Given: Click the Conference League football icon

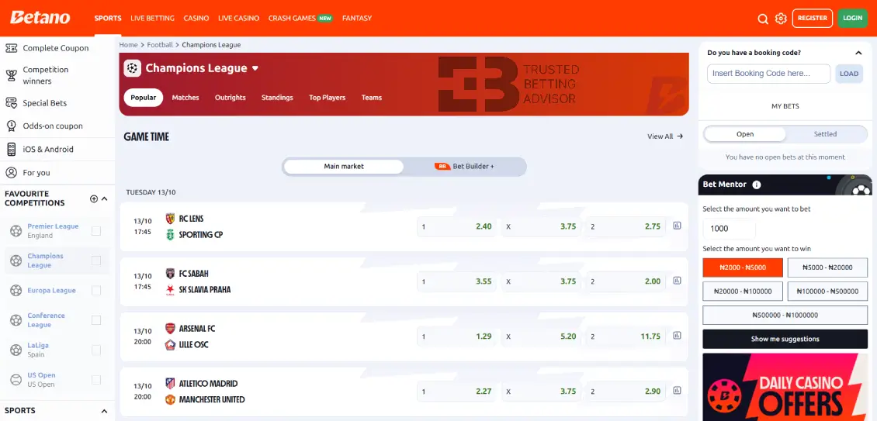Looking at the screenshot, I should click(16, 319).
